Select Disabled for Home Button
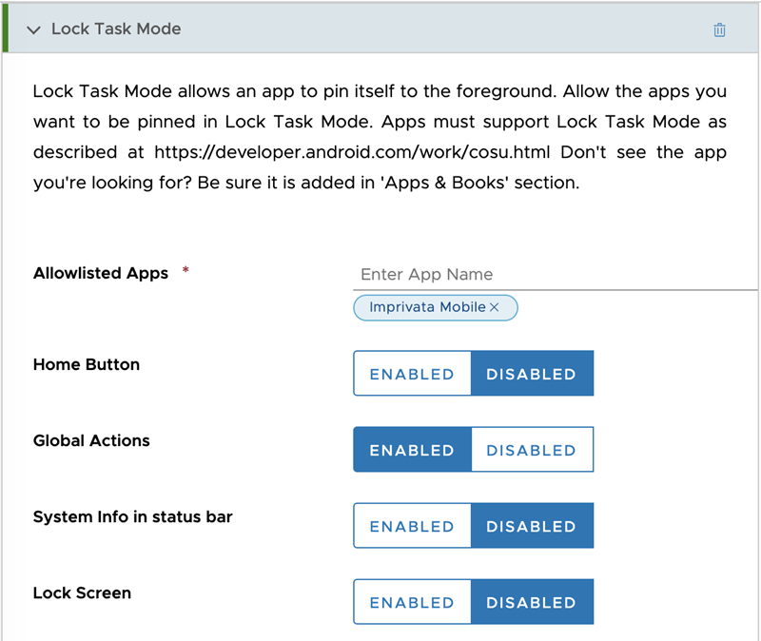The image size is (761, 641). 531,374
